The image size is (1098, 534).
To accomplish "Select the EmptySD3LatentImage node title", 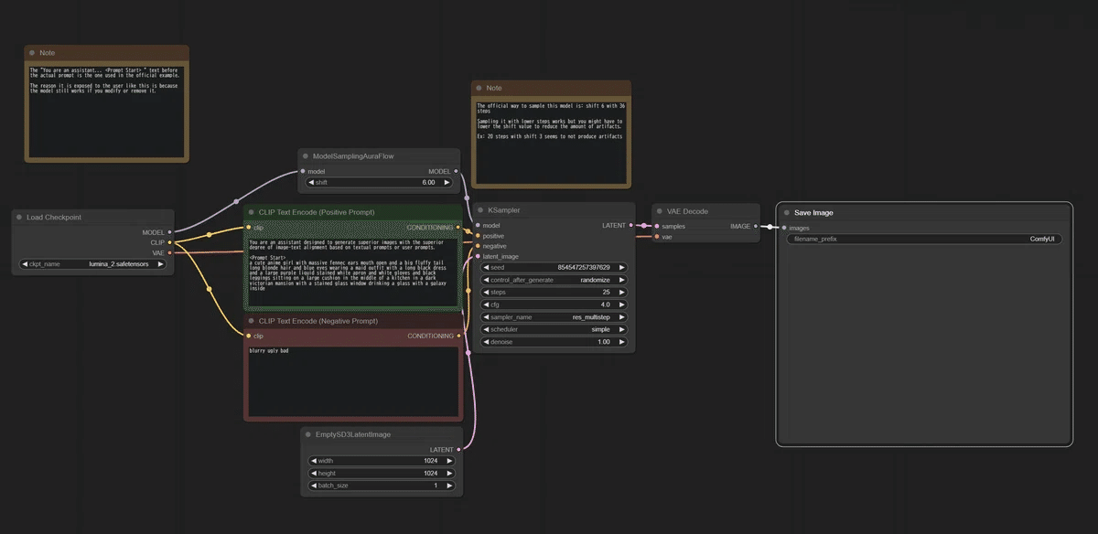I will pos(353,434).
